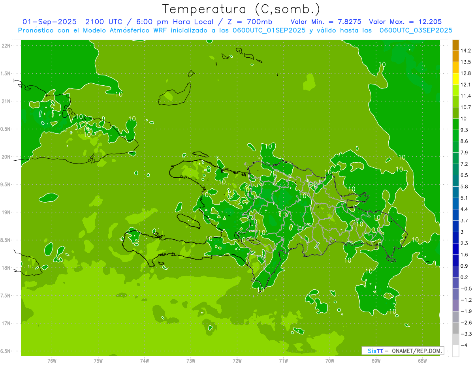Viewport: 474px width, 366px height.
Task: Click the "76W" longitude axis label
Action: tap(52, 360)
